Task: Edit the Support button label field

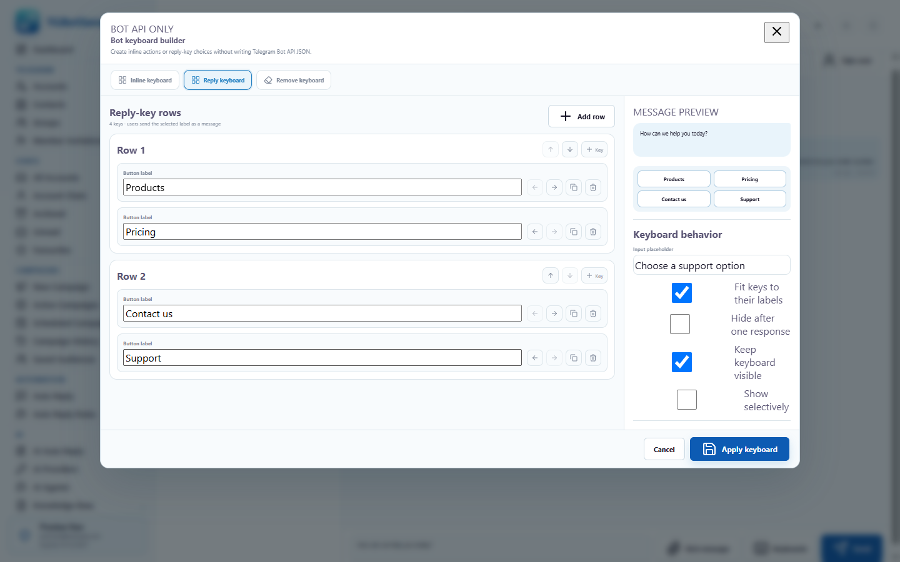Action: click(x=322, y=358)
